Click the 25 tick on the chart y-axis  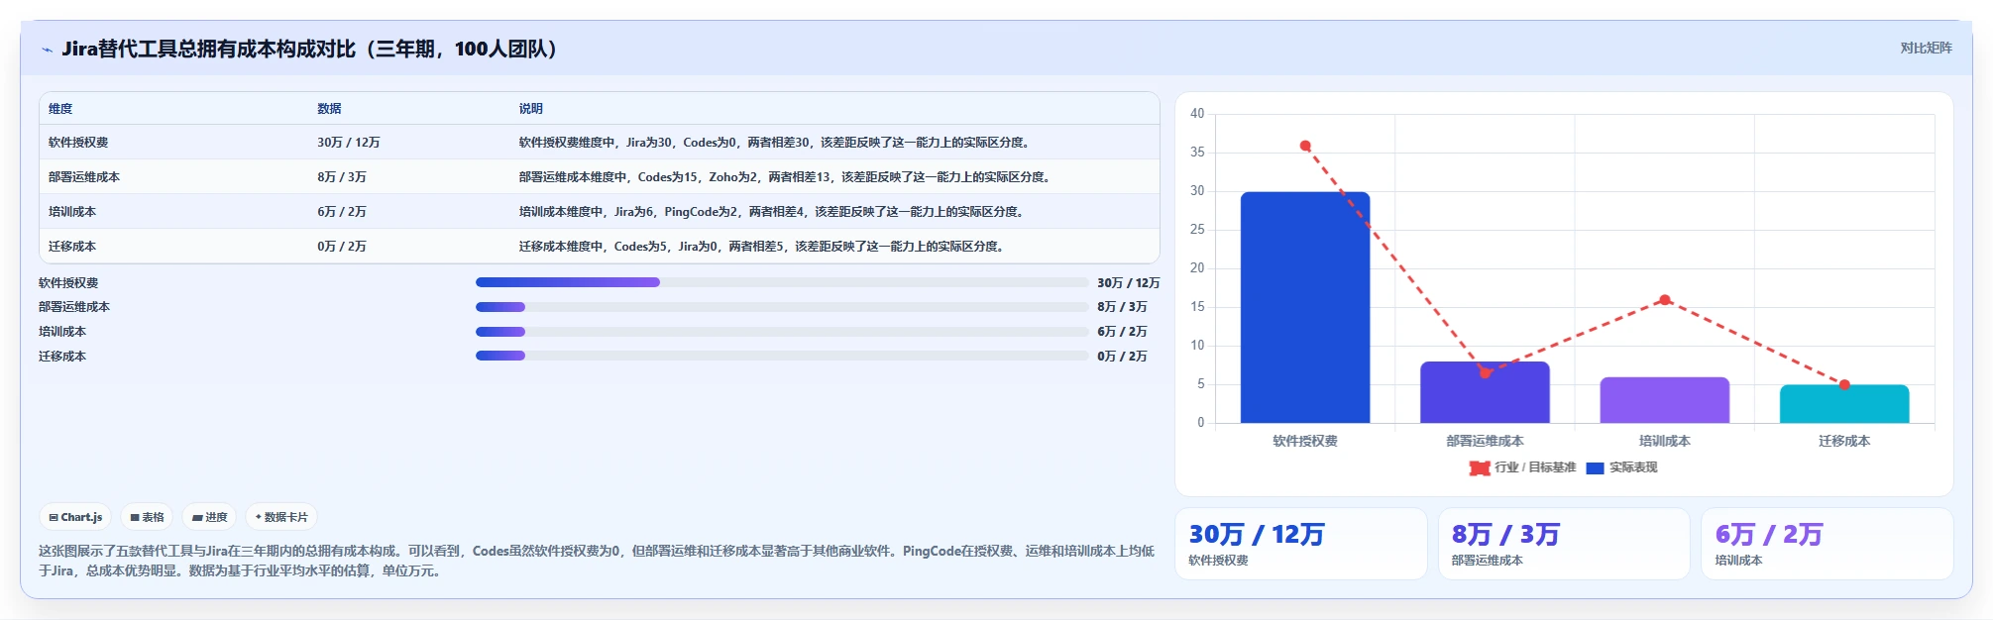click(1197, 230)
